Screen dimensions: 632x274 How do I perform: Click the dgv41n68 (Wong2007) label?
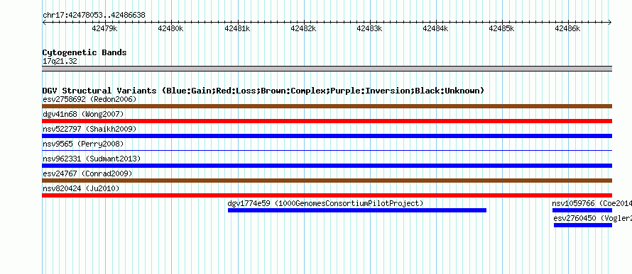pos(83,114)
